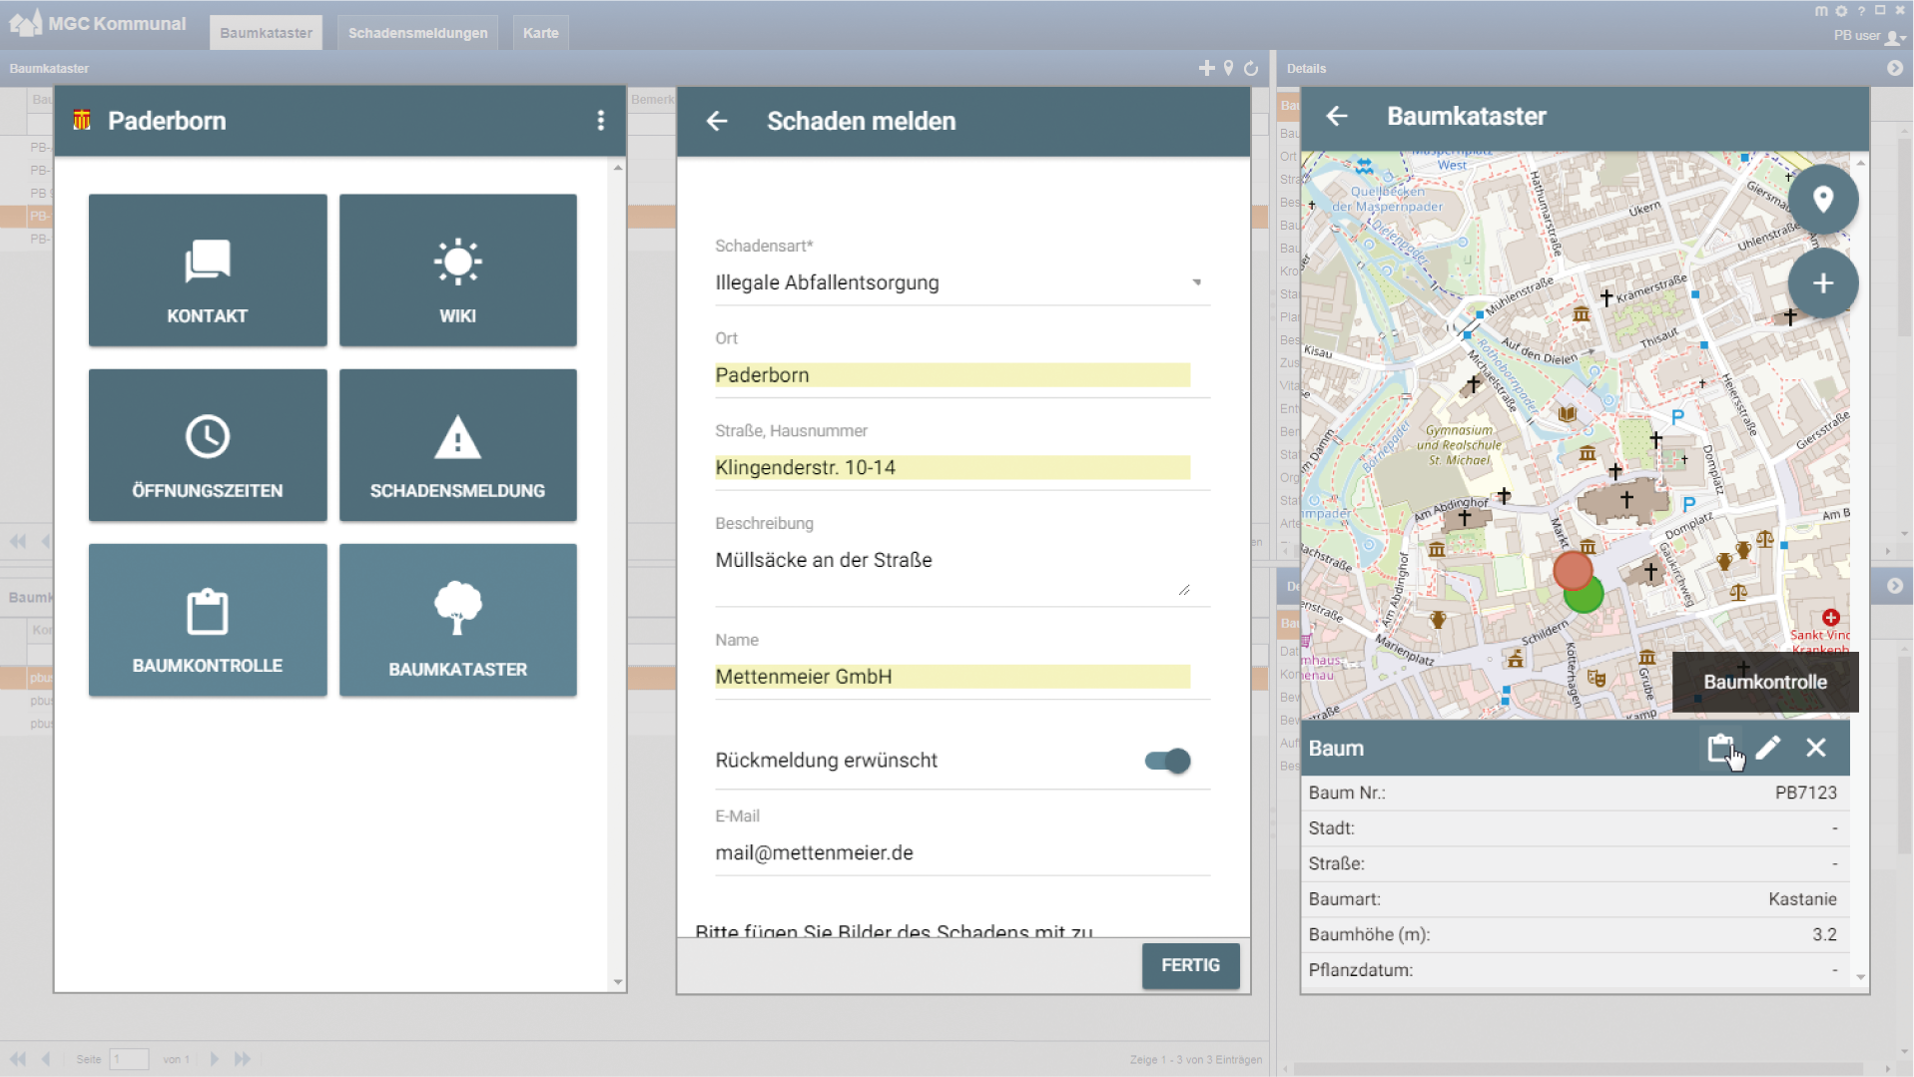The height and width of the screenshot is (1077, 1914).
Task: Click the Baumart value Kastanie
Action: pos(1802,899)
